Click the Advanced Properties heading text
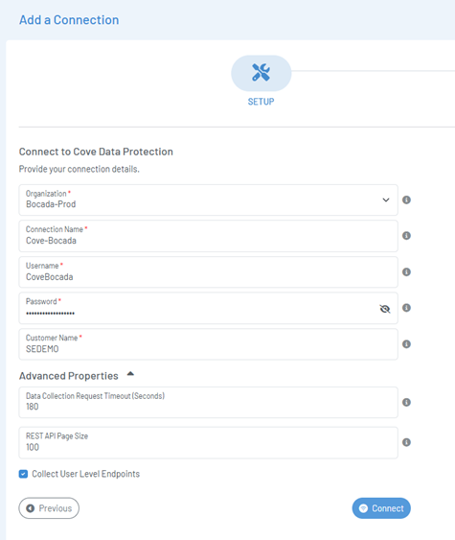The width and height of the screenshot is (455, 540). 68,376
